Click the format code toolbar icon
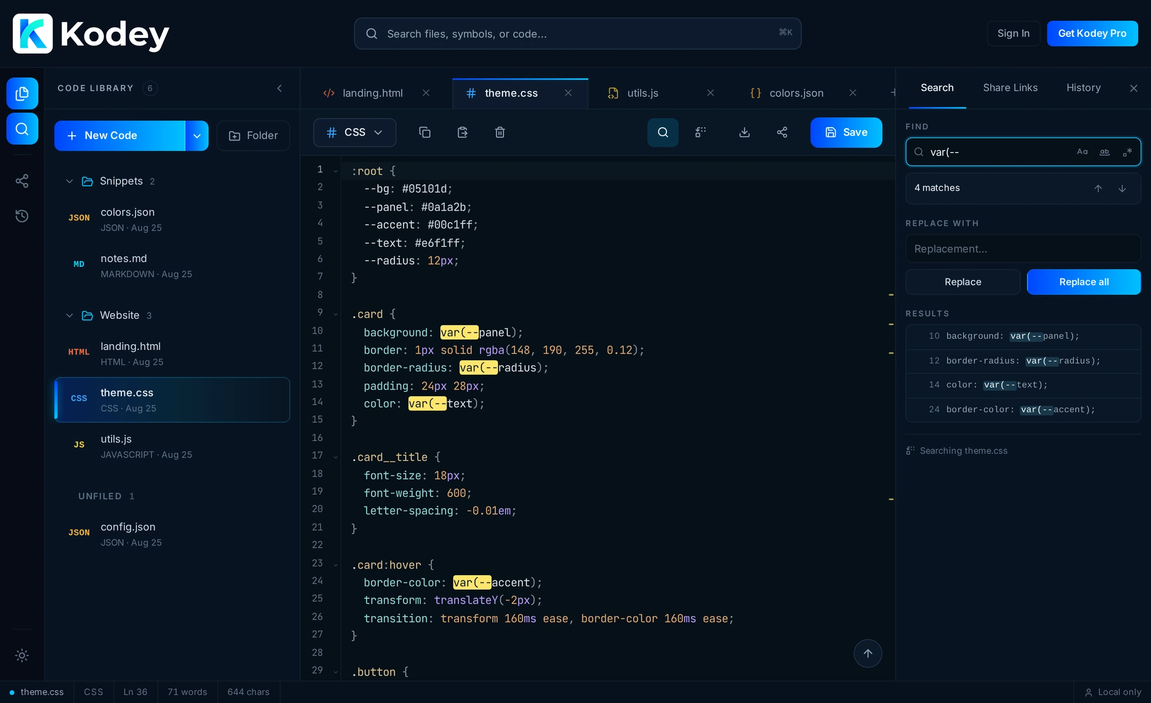This screenshot has width=1151, height=703. point(700,132)
